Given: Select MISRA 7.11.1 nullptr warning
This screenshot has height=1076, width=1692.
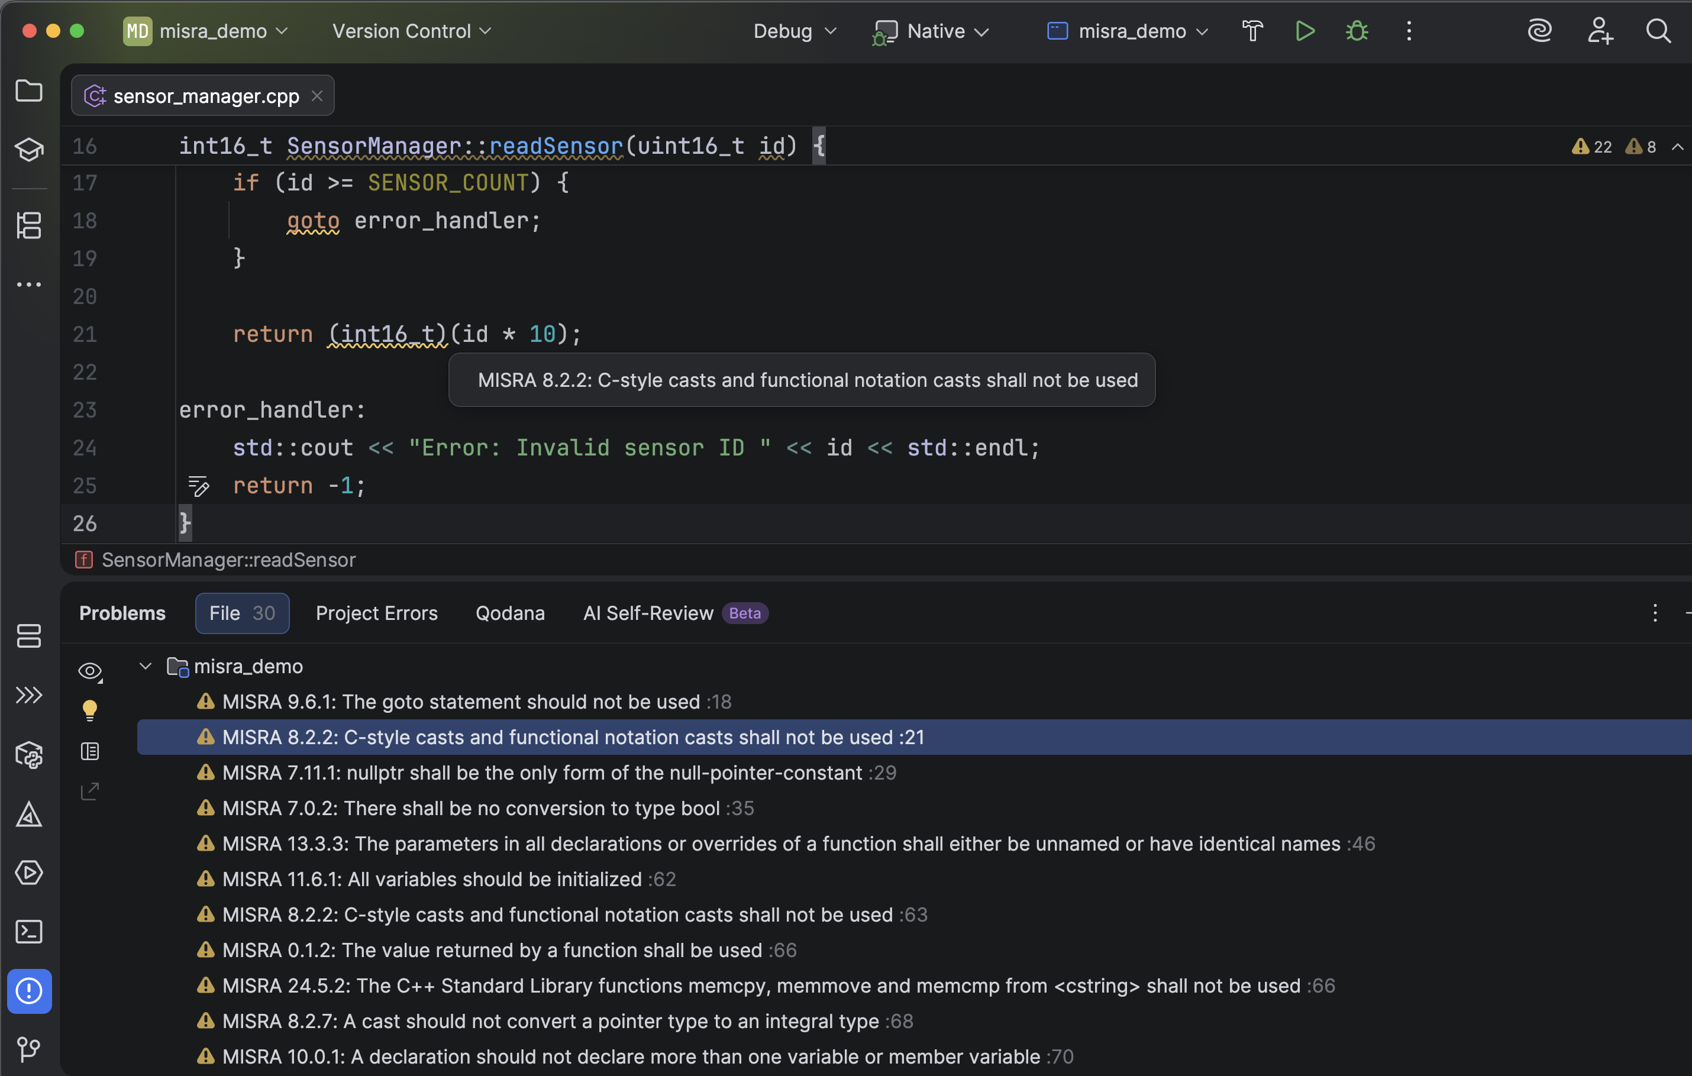Looking at the screenshot, I should pos(914,773).
